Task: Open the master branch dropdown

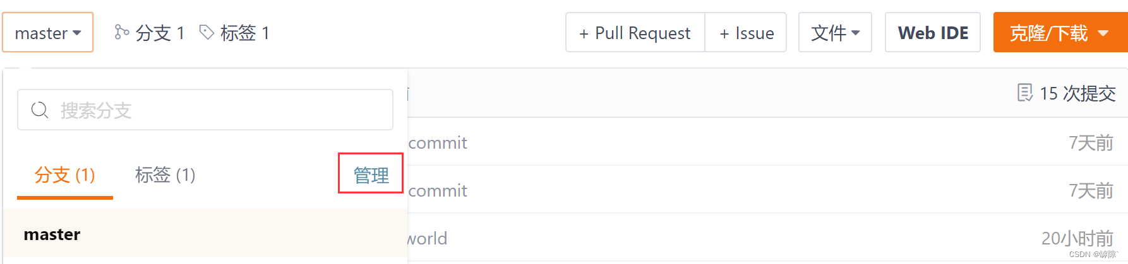Action: click(x=47, y=33)
